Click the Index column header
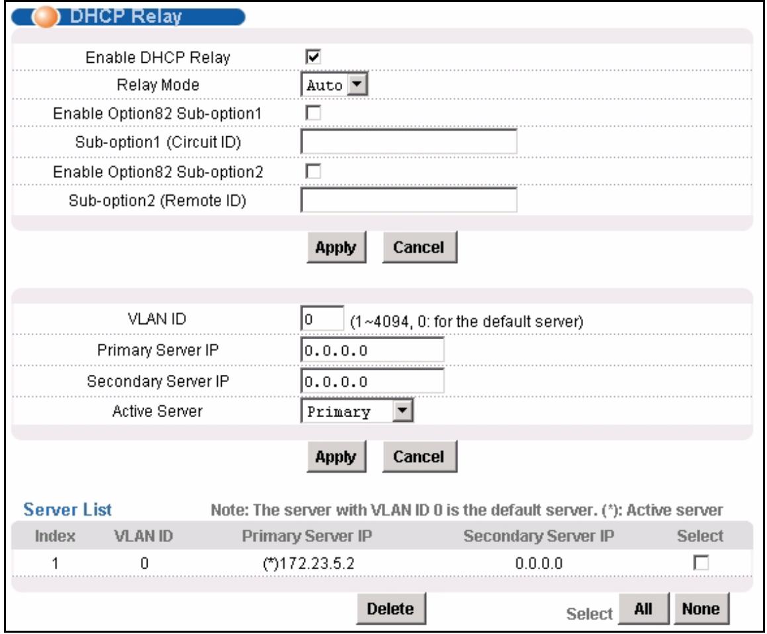 55,536
